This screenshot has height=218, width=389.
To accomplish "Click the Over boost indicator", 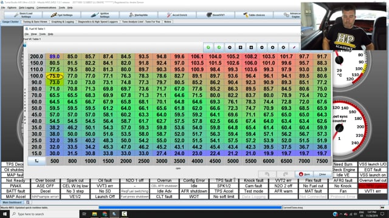I will point(45,180).
